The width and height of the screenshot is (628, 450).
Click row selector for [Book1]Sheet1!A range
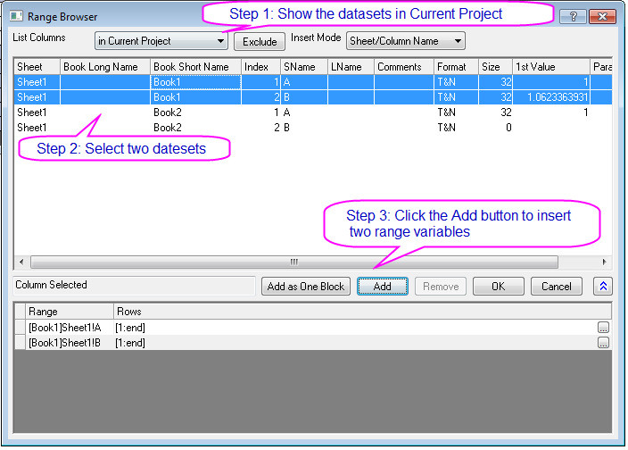tap(21, 328)
